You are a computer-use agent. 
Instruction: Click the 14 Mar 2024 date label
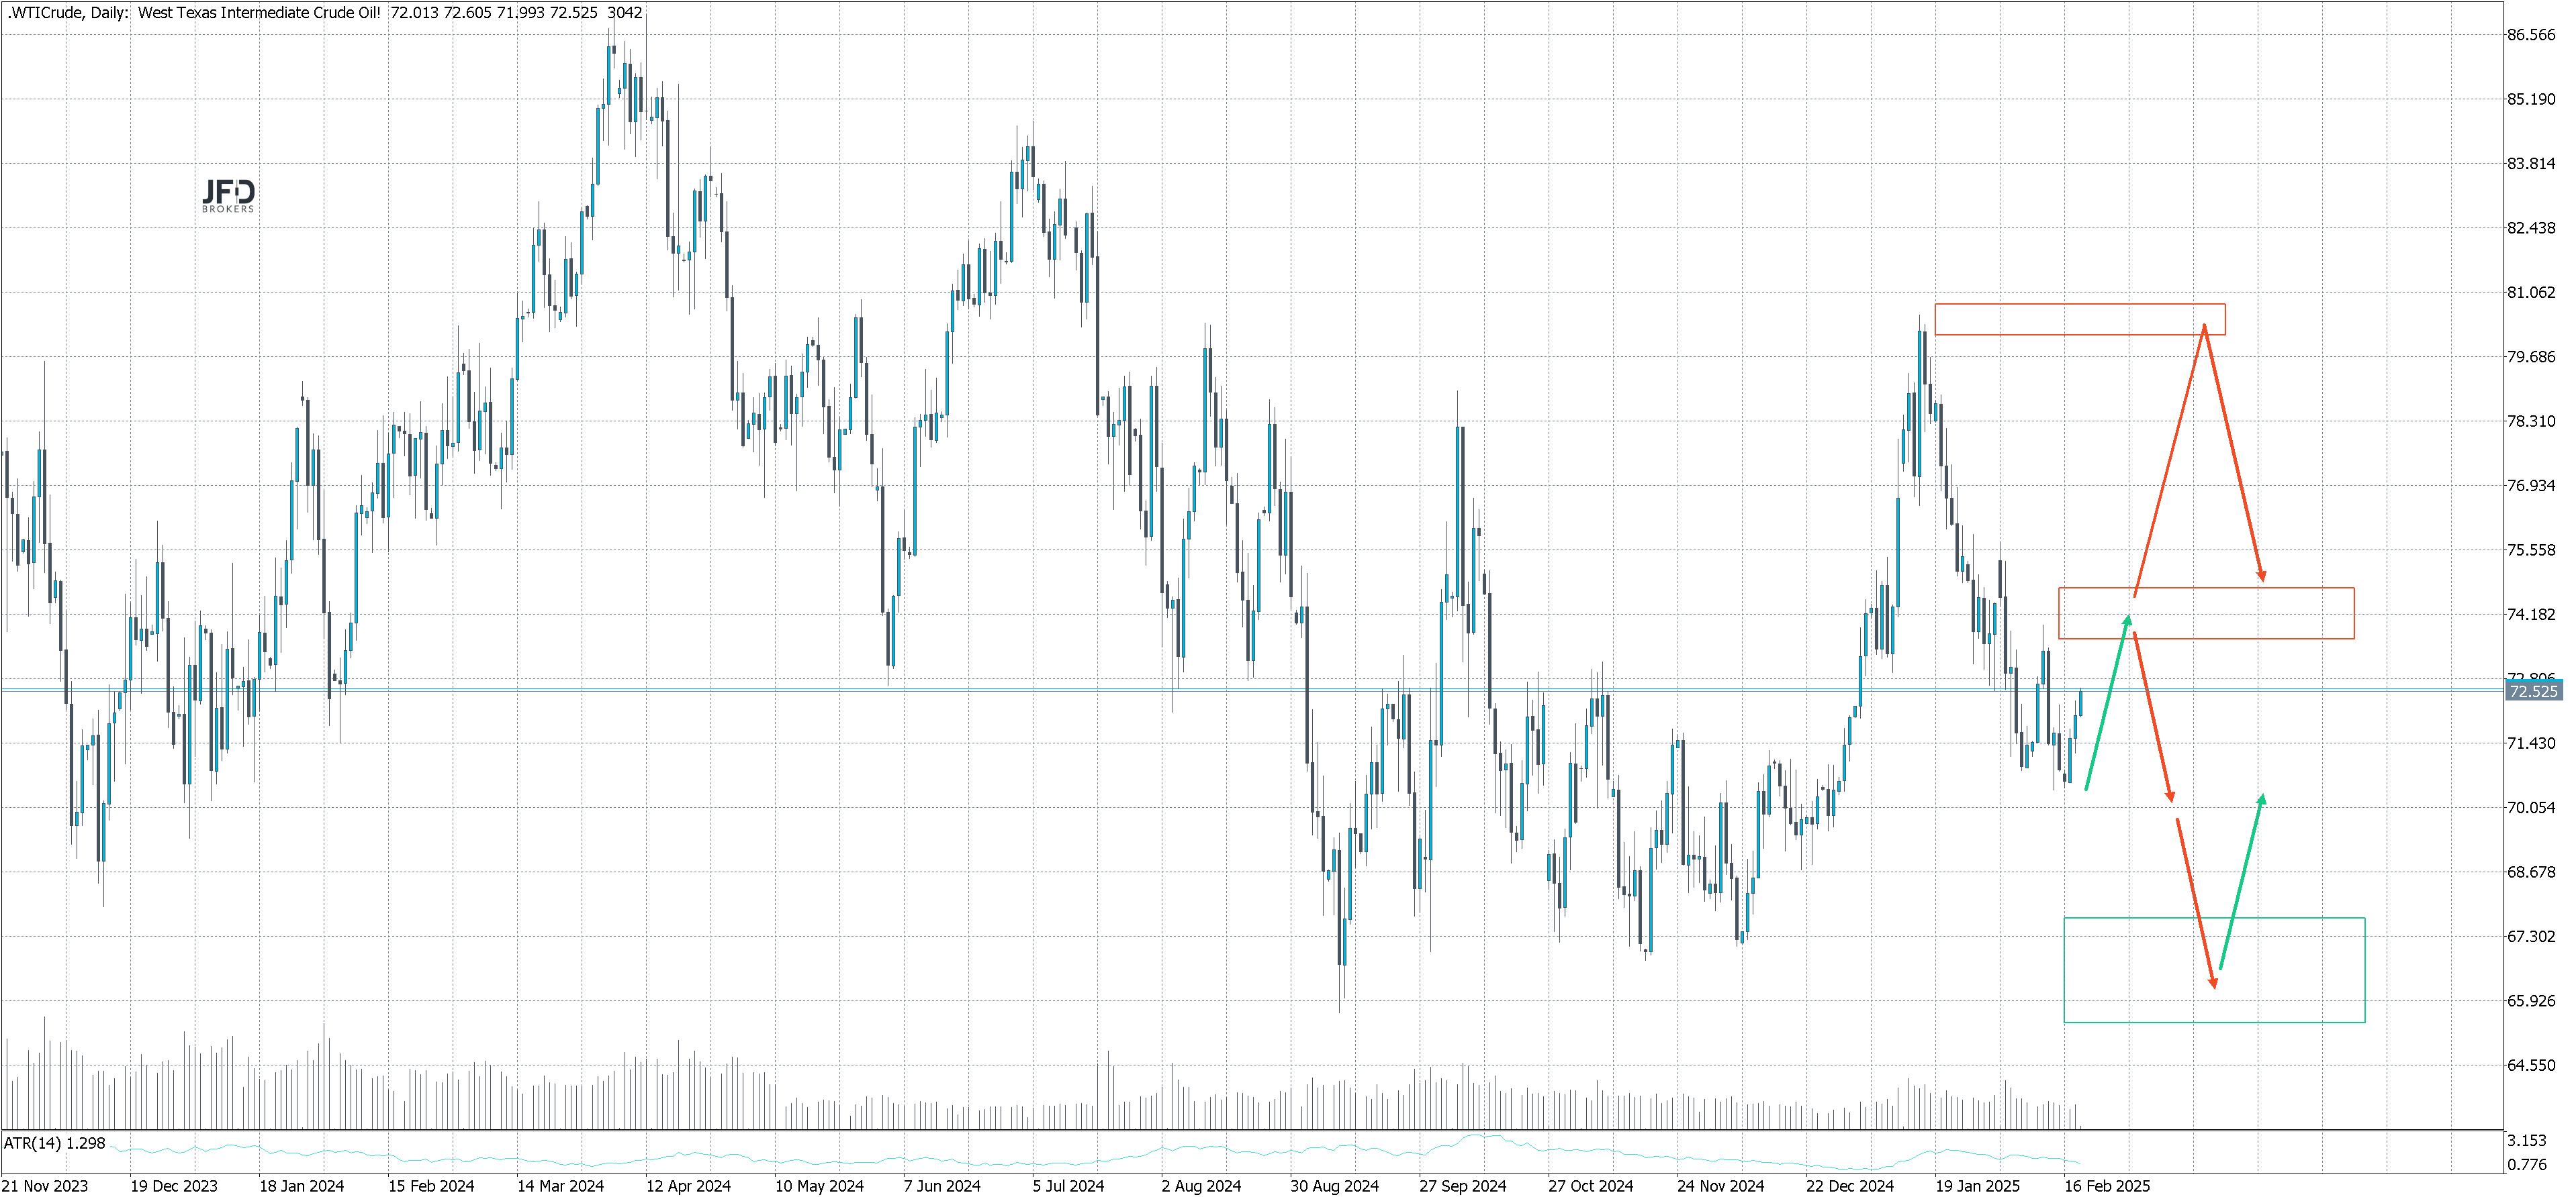(560, 1186)
